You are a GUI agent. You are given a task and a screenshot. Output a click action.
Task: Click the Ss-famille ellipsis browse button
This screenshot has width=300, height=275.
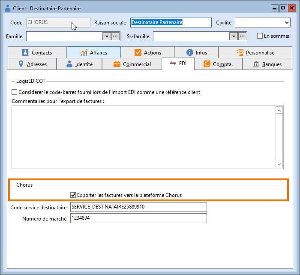[x=242, y=36]
